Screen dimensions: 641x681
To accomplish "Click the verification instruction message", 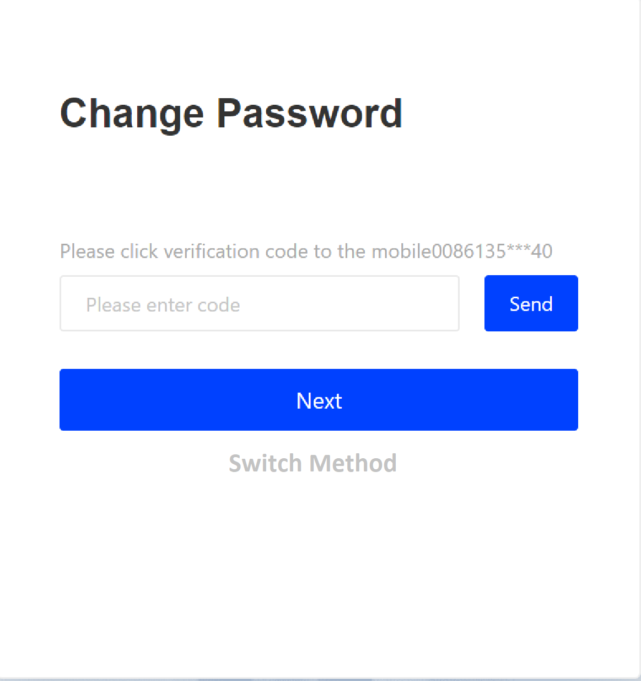I will tap(306, 251).
